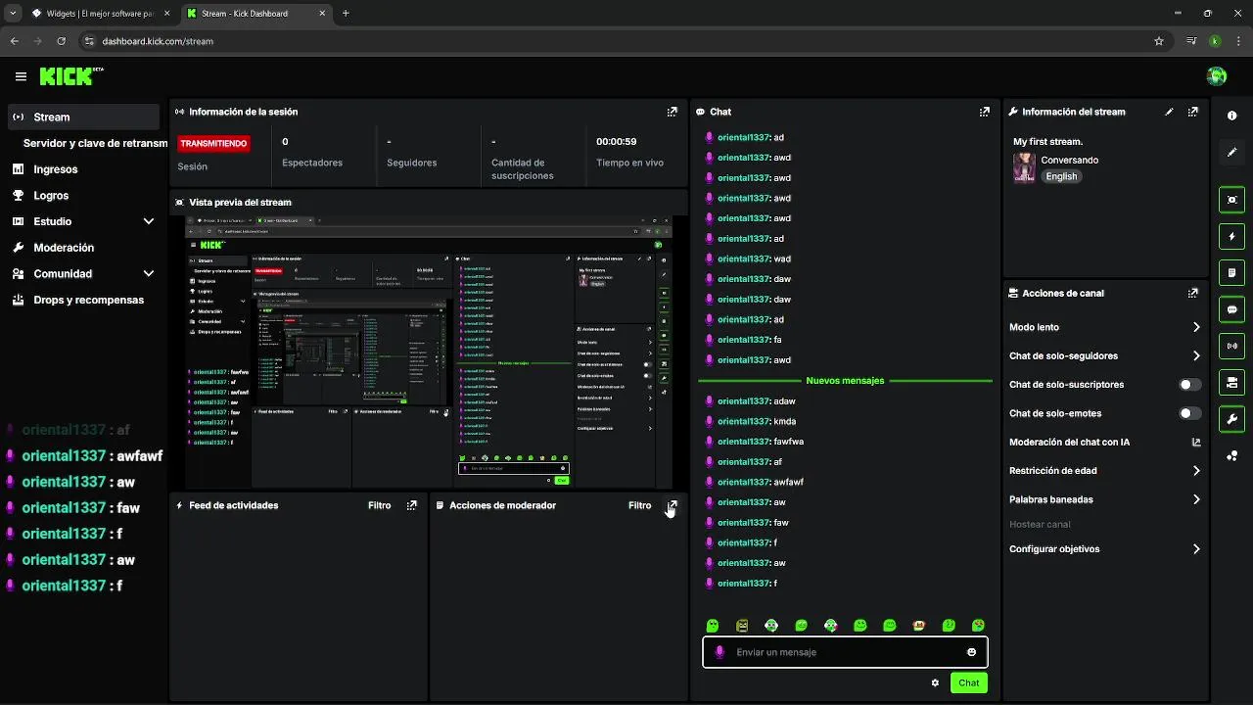
Task: Bookmark this page with the star icon
Action: [x=1159, y=41]
